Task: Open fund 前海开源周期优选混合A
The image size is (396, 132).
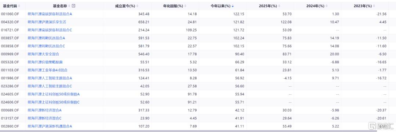Action: pos(47,38)
